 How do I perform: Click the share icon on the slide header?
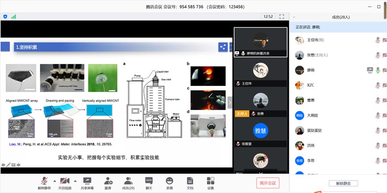[223, 47]
